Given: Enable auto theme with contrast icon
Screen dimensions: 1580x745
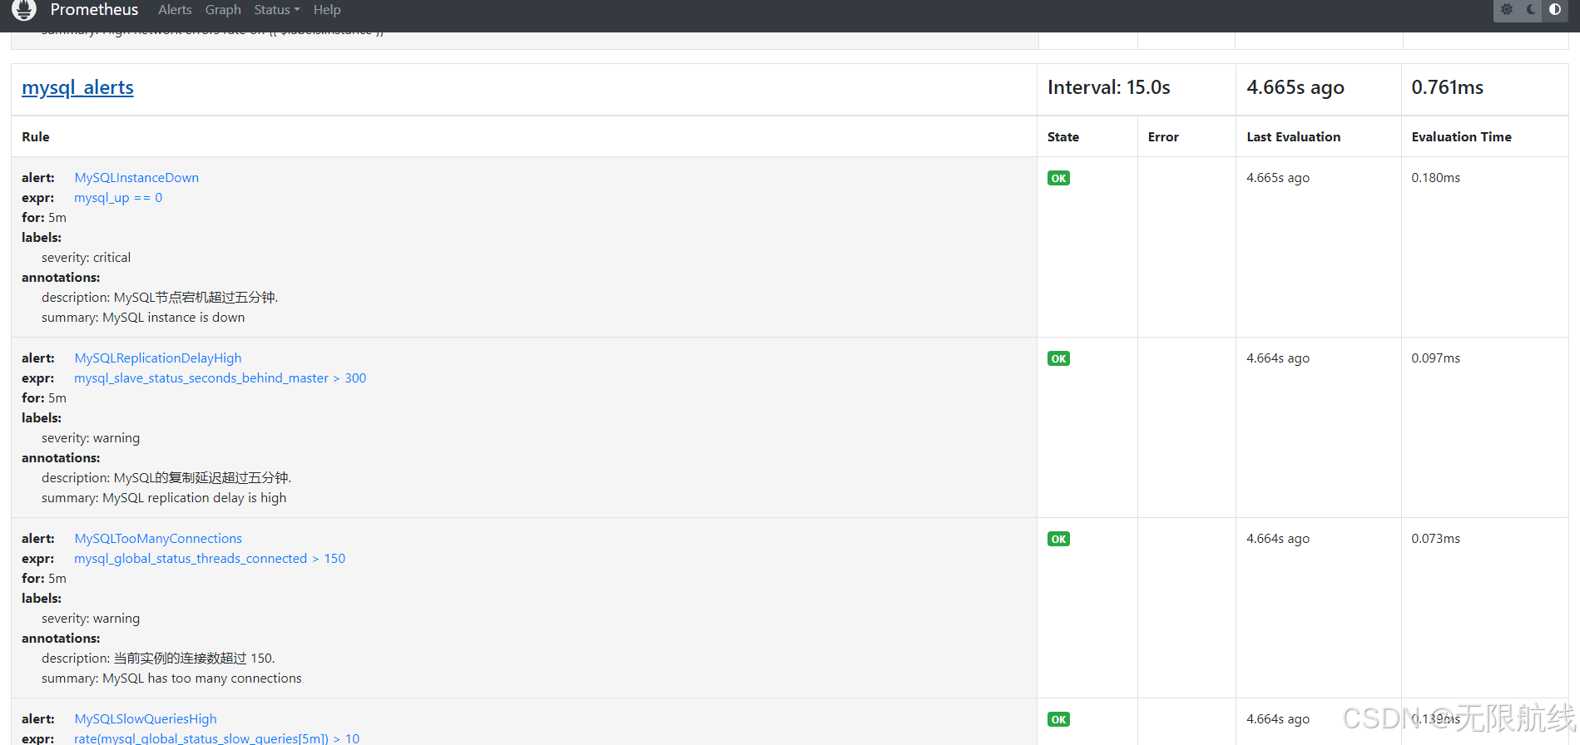Looking at the screenshot, I should coord(1554,11).
